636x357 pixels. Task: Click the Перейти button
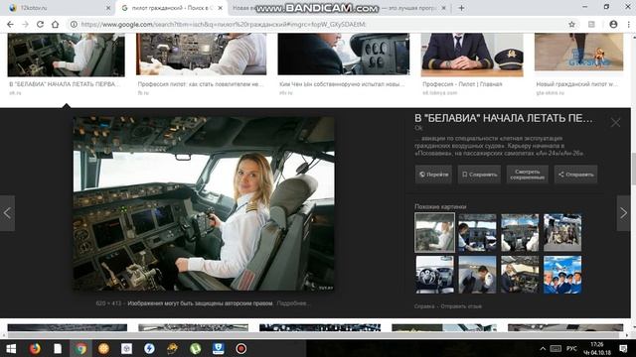pos(433,175)
